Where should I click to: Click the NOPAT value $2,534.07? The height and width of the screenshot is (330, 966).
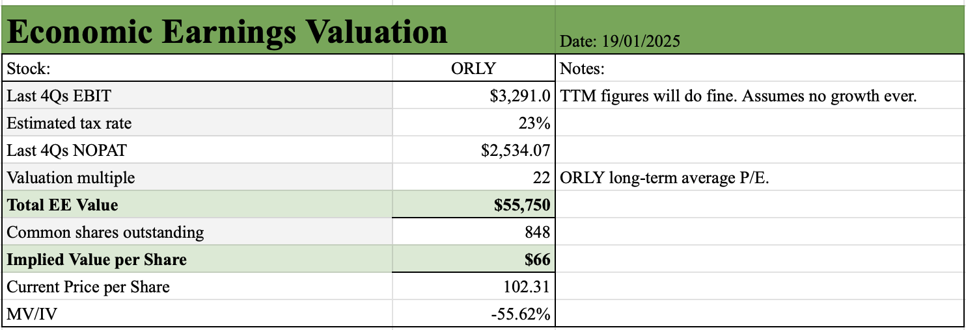(x=474, y=150)
